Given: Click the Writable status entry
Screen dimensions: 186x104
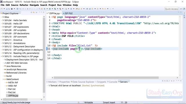Looking at the screenshot, I should 88,103.
